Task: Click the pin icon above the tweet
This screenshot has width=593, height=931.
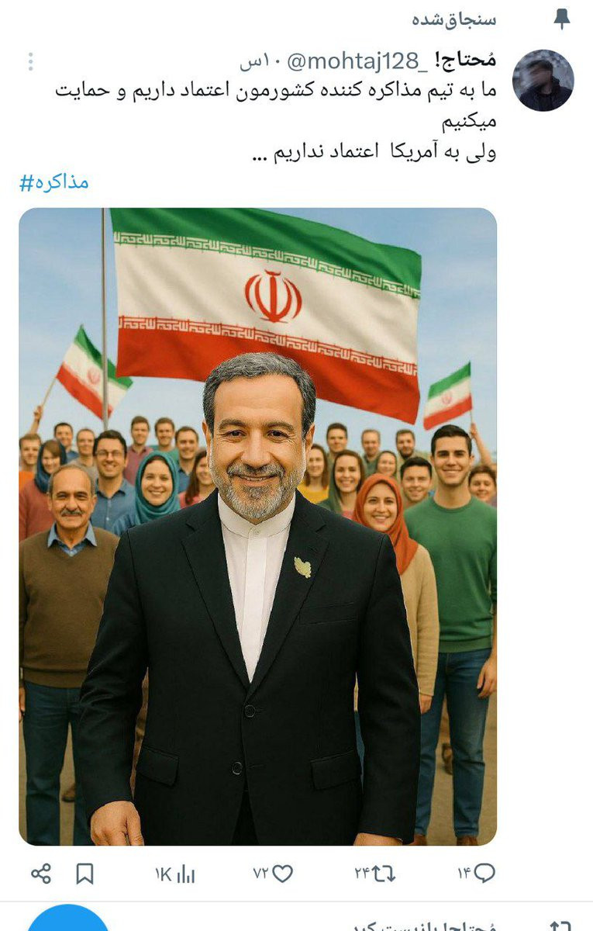Action: 562,19
